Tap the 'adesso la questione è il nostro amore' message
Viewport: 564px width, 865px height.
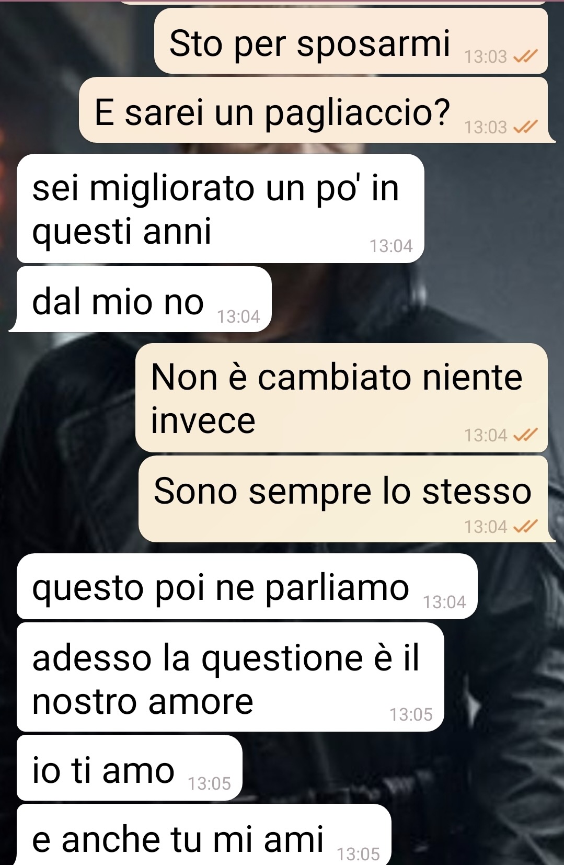coord(230,677)
